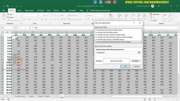Switch to the Developer tab
The width and height of the screenshot is (180, 101).
73,10
